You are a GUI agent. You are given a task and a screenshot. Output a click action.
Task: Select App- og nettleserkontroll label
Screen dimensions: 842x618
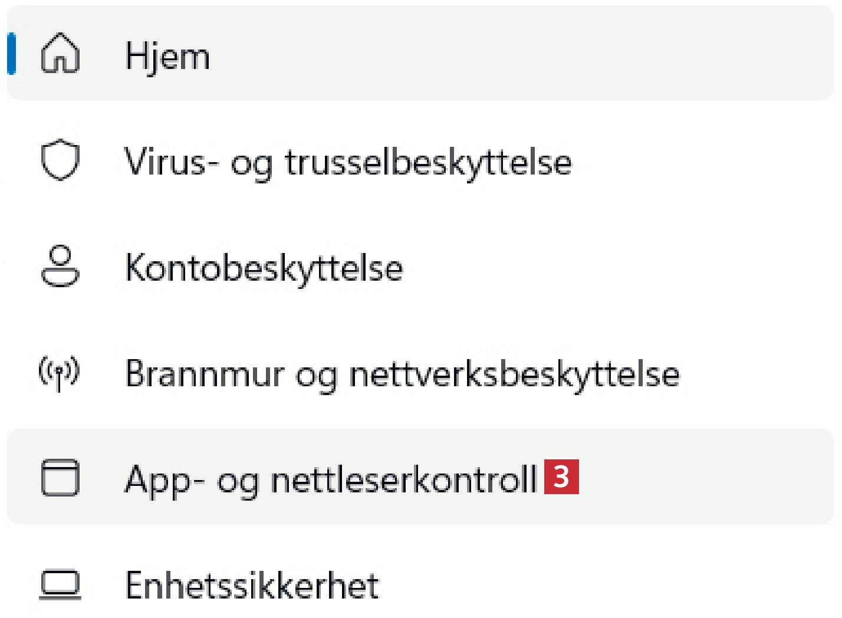pos(330,479)
